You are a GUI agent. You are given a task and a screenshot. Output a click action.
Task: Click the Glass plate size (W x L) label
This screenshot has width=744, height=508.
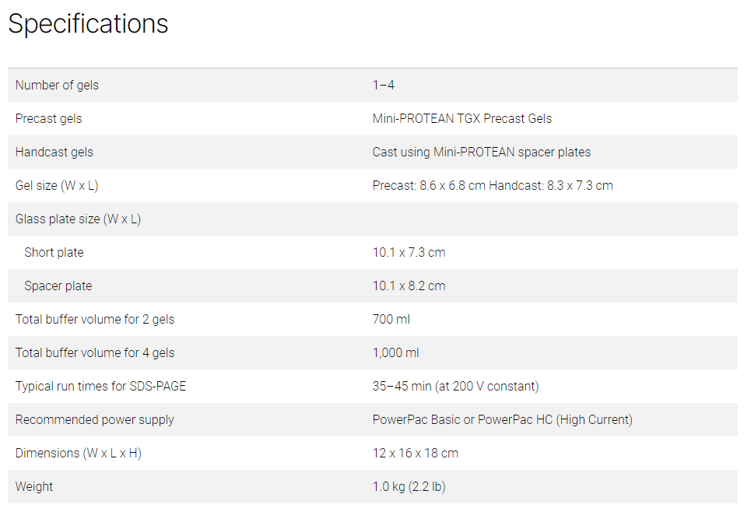[x=78, y=219]
